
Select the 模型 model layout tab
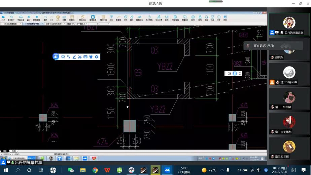[x=5, y=151]
